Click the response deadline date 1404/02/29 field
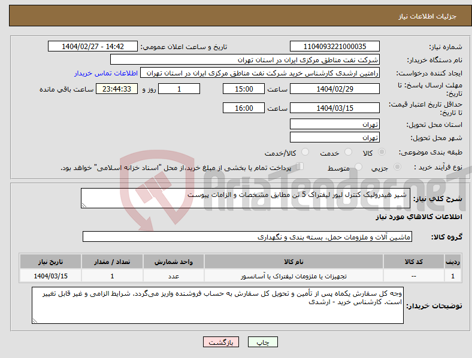Screen dimensions: 472x358 tap(334, 89)
